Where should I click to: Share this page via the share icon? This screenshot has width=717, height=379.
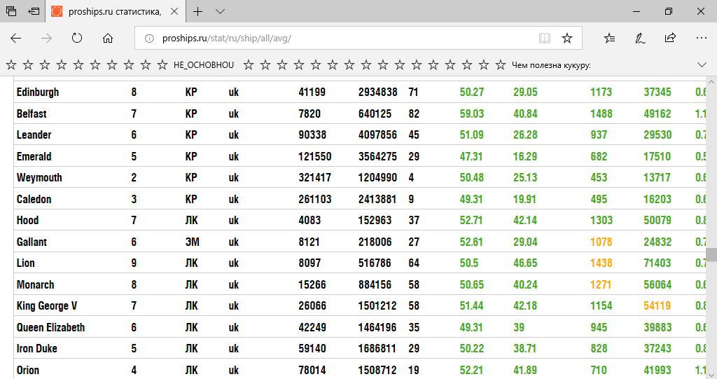click(x=670, y=38)
